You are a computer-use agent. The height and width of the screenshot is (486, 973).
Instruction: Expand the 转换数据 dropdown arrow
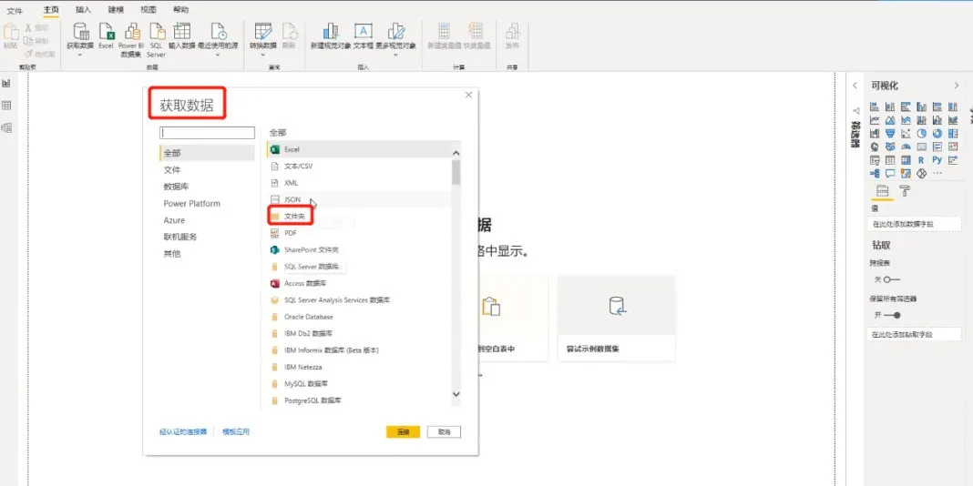pos(263,55)
